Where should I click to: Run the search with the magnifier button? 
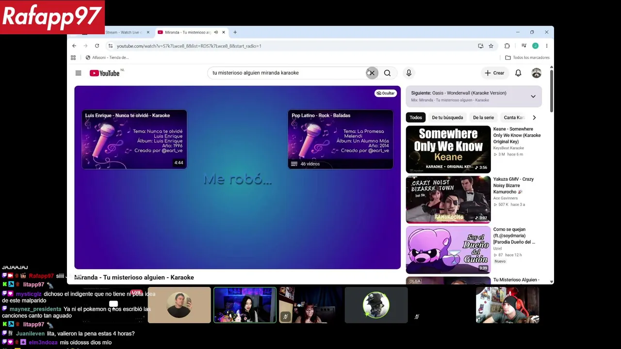[387, 73]
